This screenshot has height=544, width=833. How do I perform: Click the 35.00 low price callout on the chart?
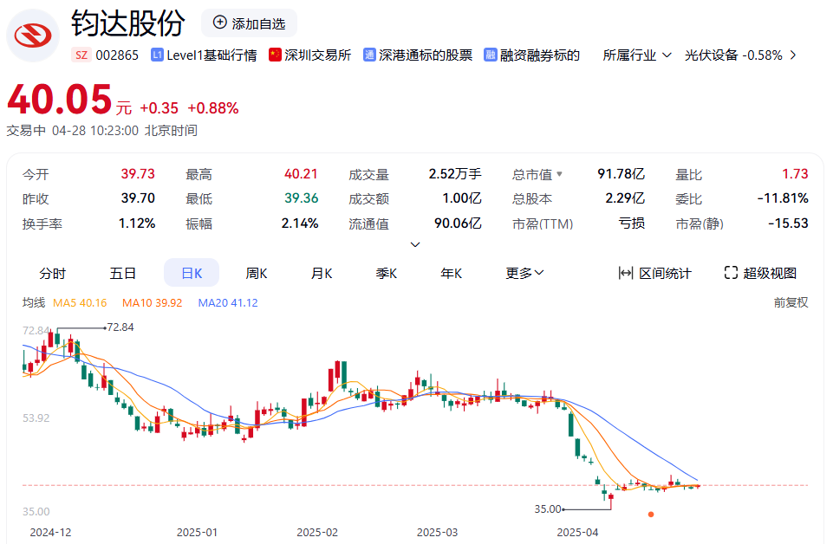548,509
